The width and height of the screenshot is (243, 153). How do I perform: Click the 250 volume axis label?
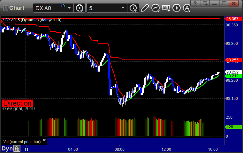coord(229,117)
